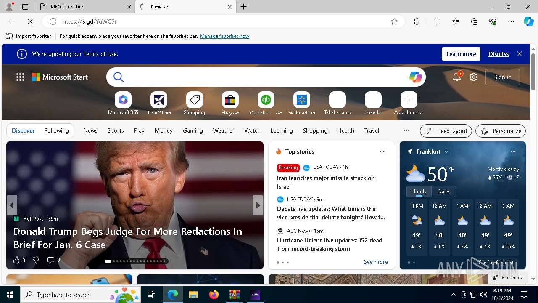
Task: Dislike the Donald Trump article
Action: tap(36, 260)
